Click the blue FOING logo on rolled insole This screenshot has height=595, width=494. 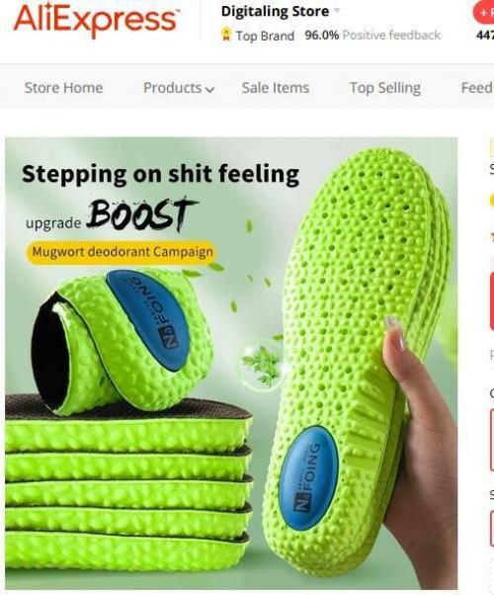[151, 318]
